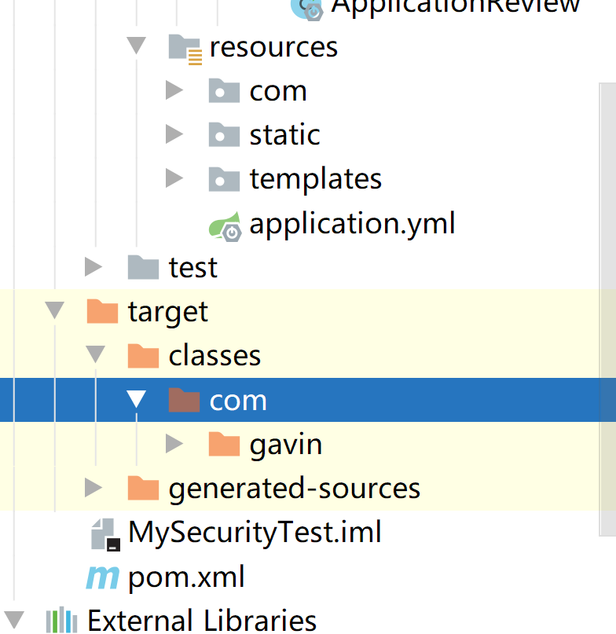The image size is (616, 634).
Task: Expand the test directory chevron
Action: pyautogui.click(x=93, y=267)
